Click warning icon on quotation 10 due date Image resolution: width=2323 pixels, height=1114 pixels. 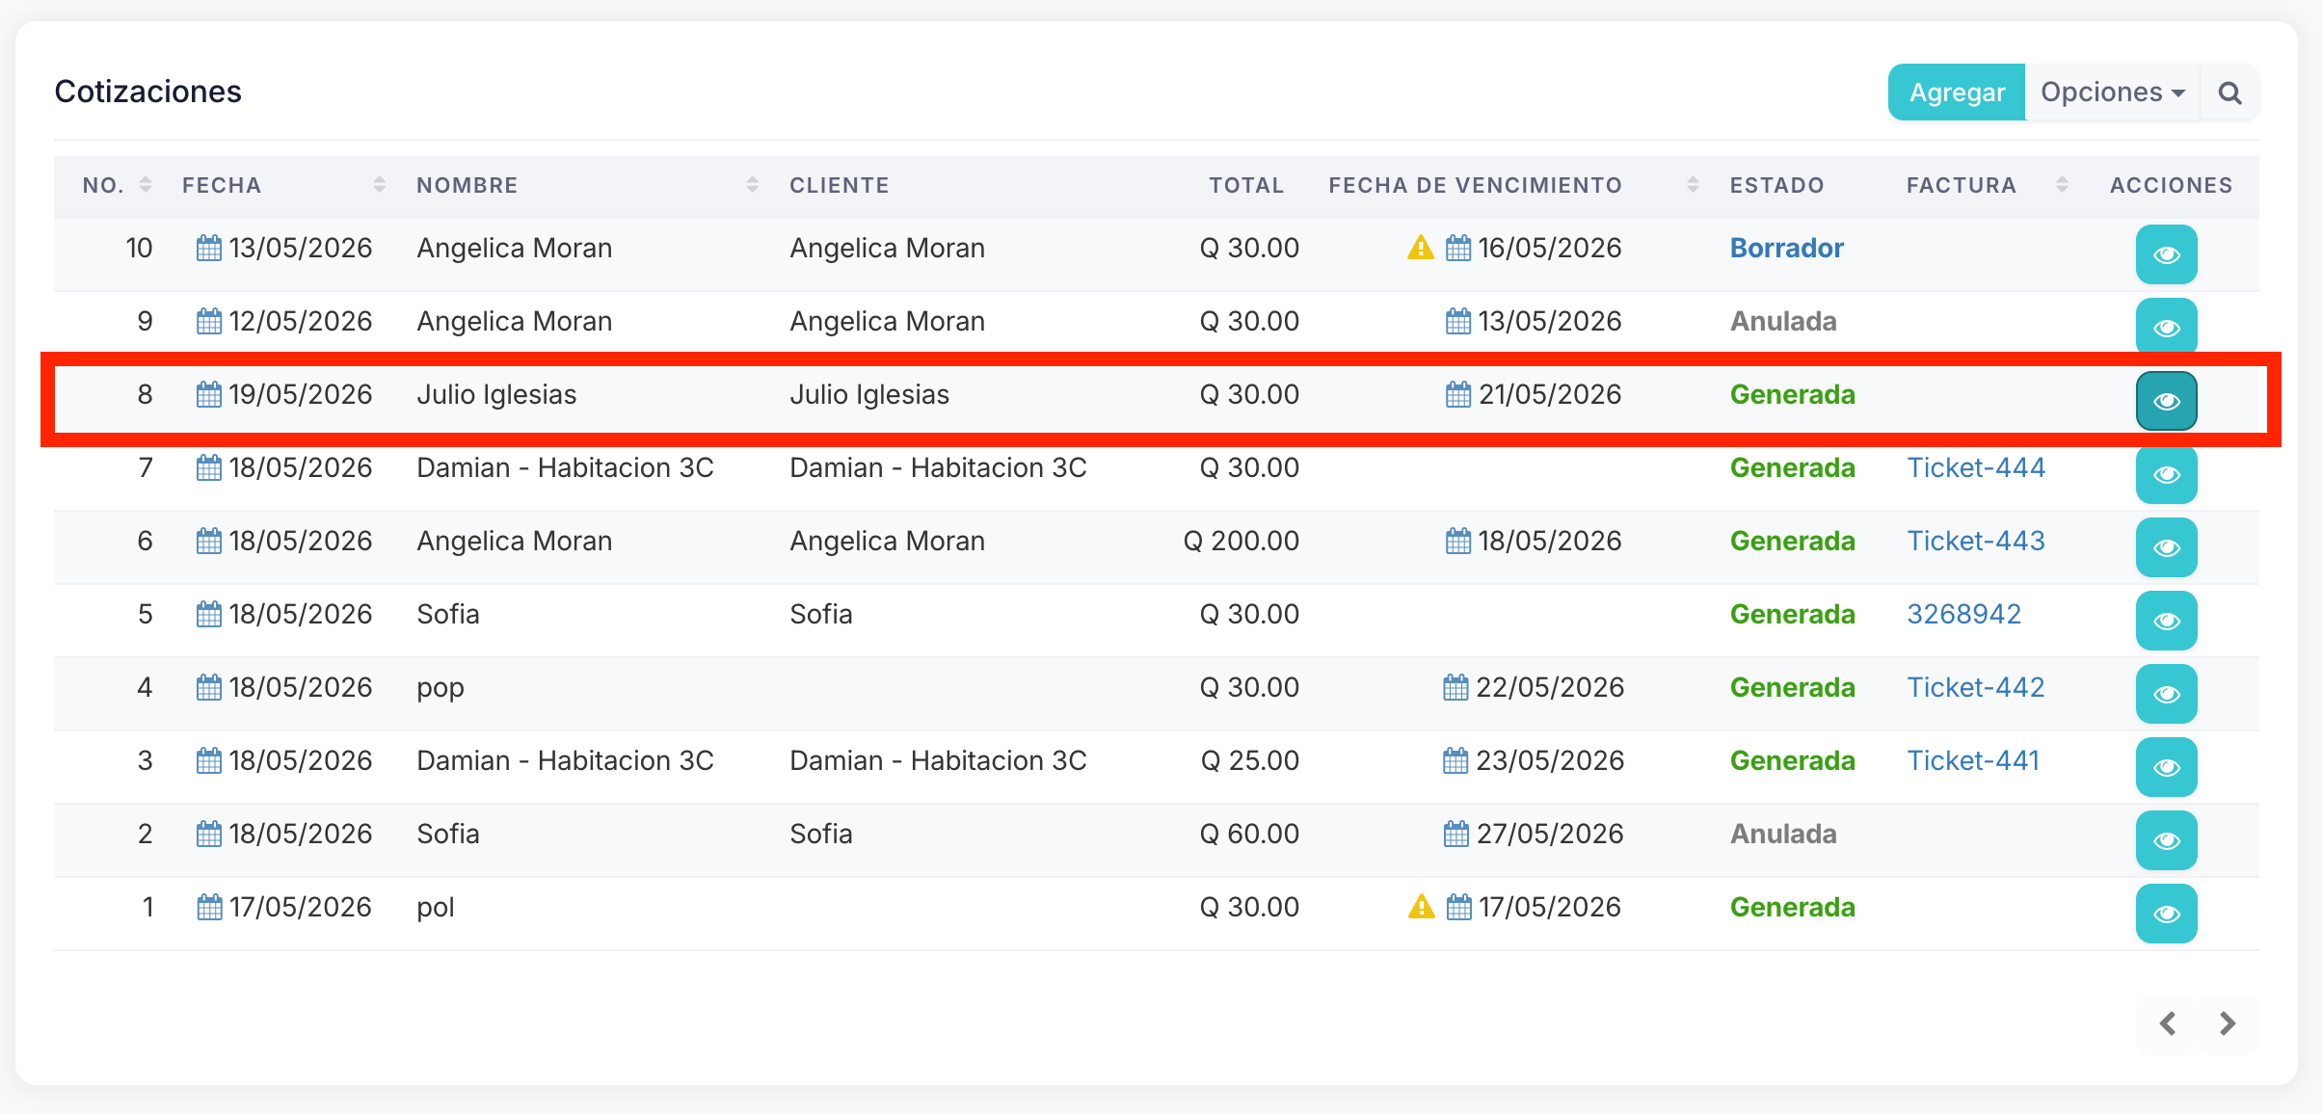tap(1421, 248)
